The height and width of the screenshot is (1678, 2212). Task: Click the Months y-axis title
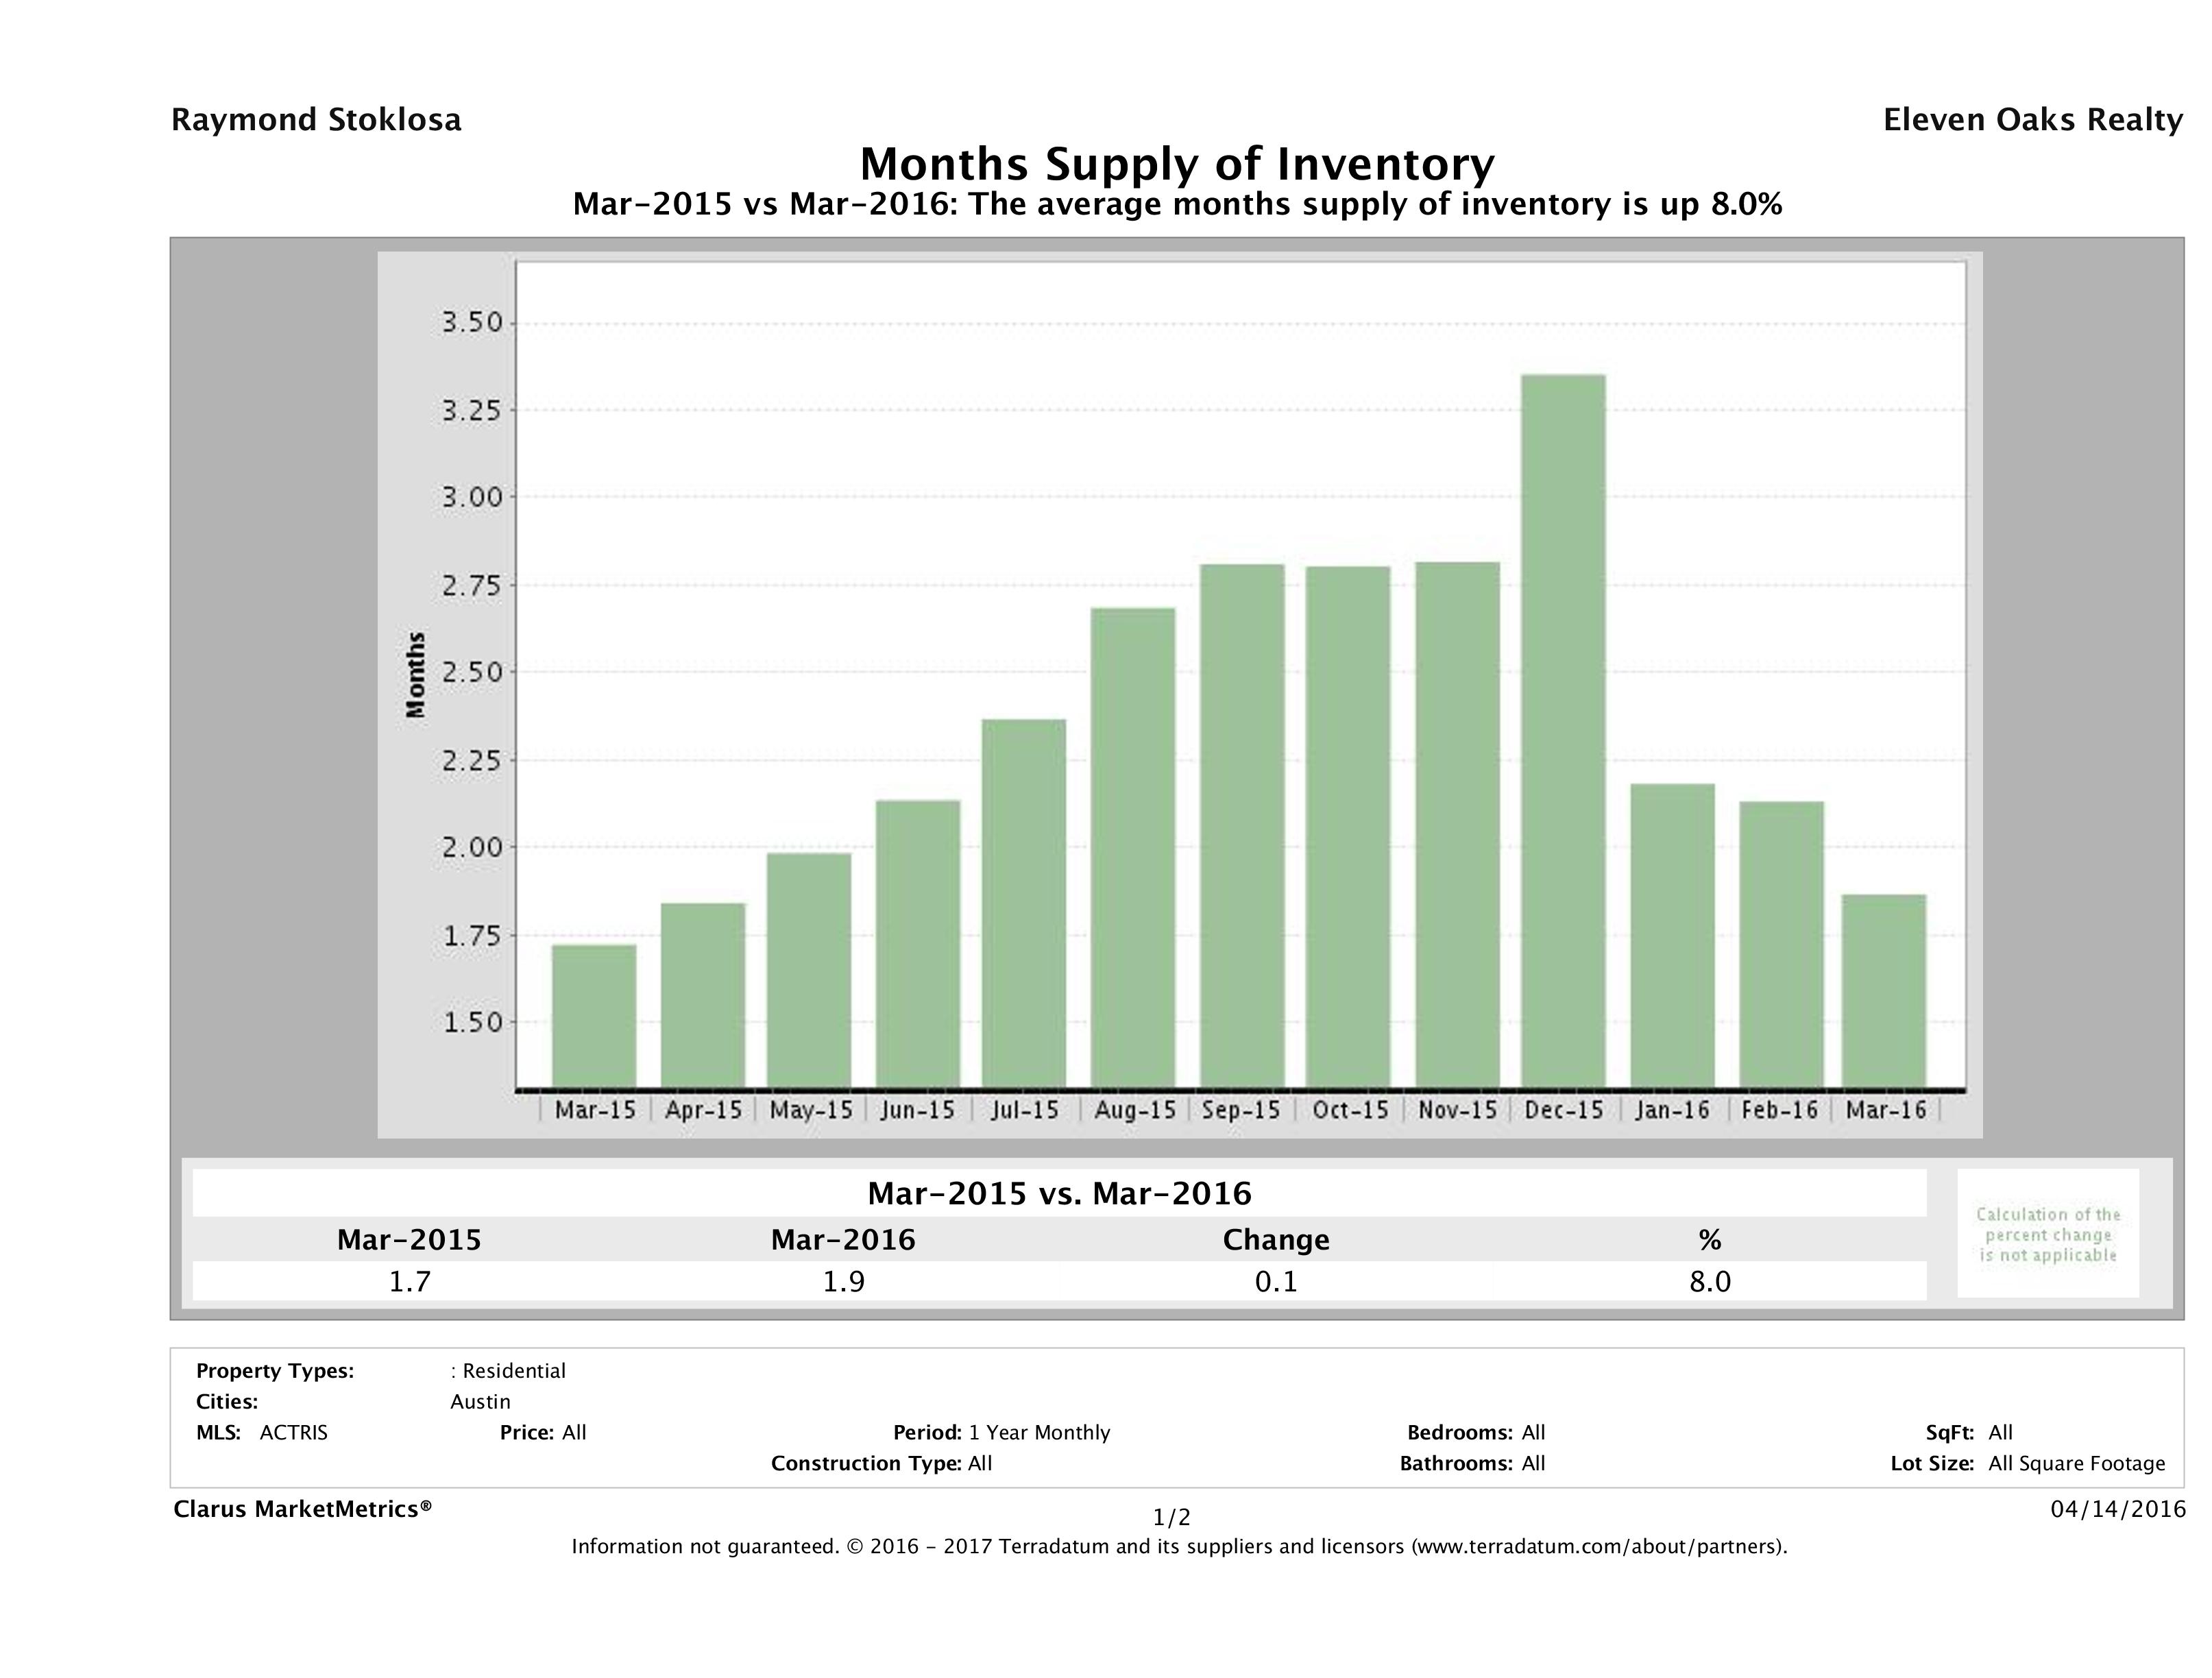[416, 675]
